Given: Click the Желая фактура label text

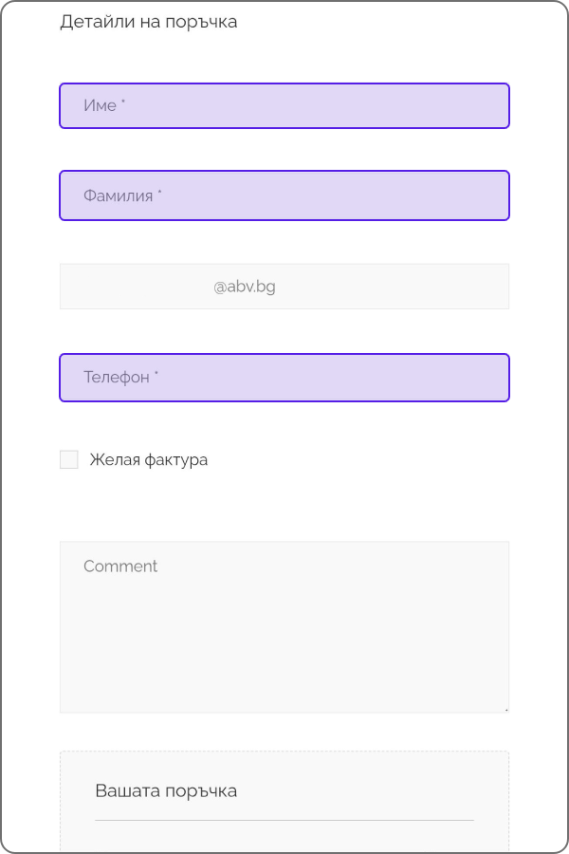Looking at the screenshot, I should pos(149,460).
